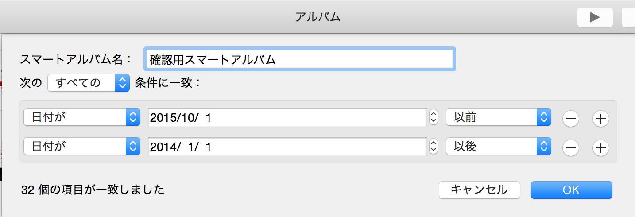
Task: Decrement the 2014/1/1 date stepper down
Action: [434, 150]
